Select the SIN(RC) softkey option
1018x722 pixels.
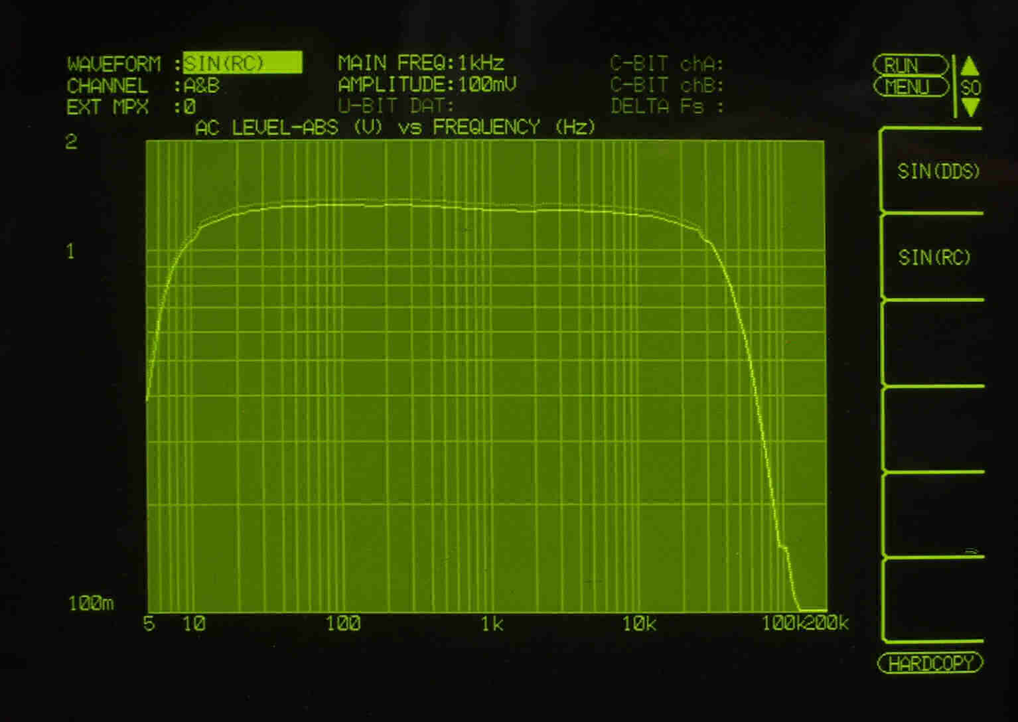pyautogui.click(x=934, y=257)
